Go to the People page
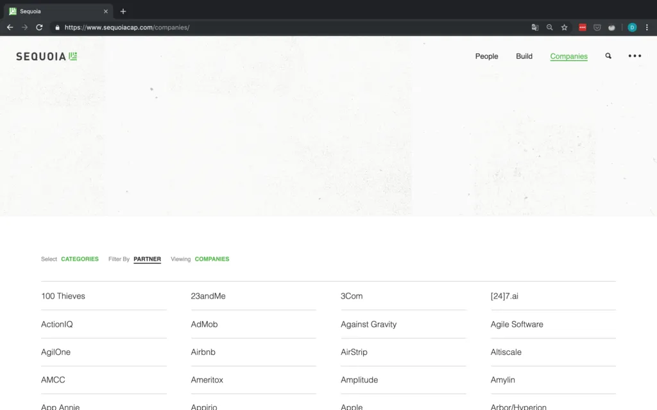 click(486, 56)
